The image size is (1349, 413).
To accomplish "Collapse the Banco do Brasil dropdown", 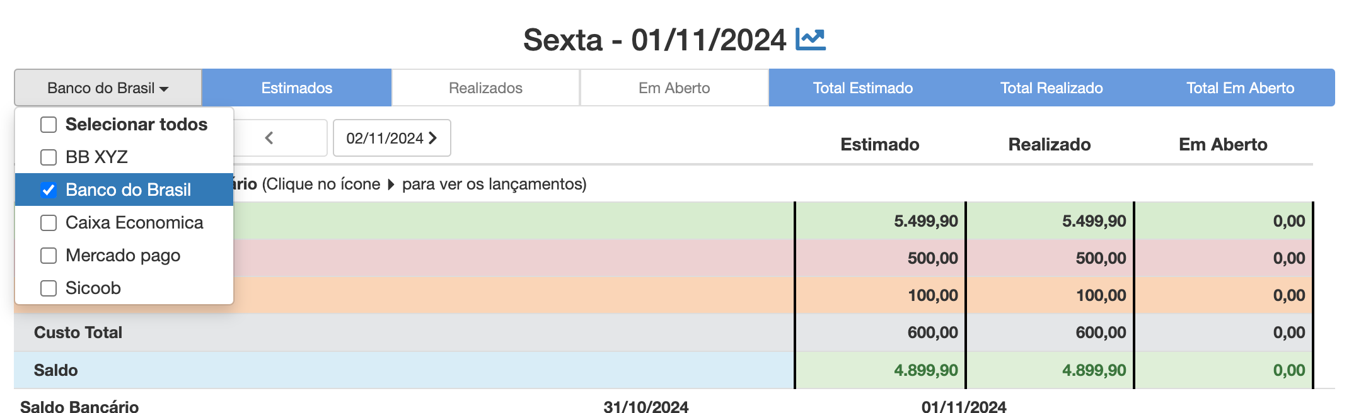I will (x=108, y=88).
